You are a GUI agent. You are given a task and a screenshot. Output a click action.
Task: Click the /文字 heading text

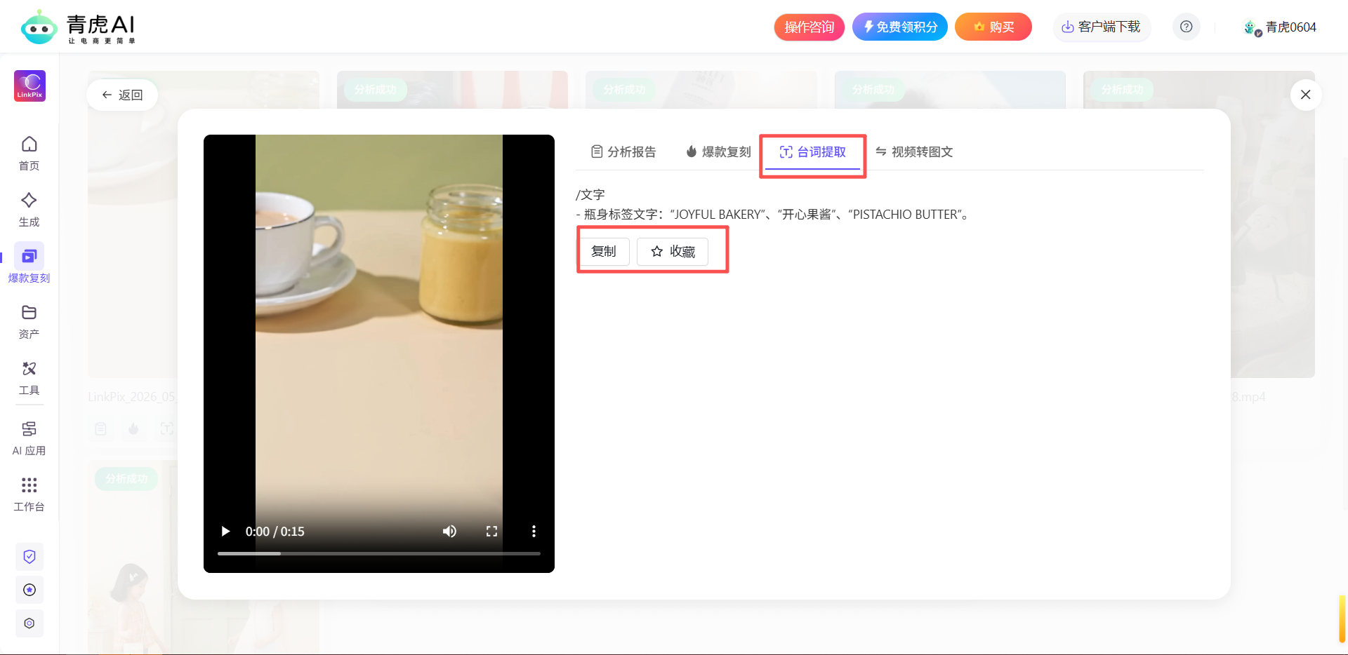coord(590,195)
